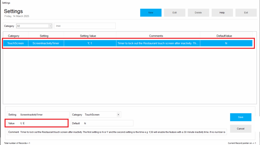Save the setting changes
The image size is (260, 145).
tap(241, 117)
